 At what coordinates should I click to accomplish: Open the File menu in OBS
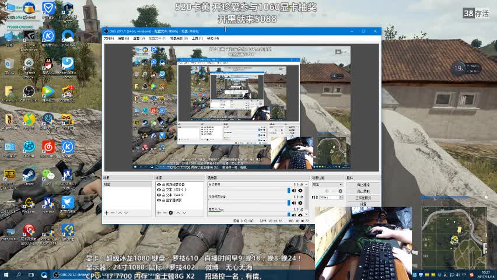tap(108, 38)
